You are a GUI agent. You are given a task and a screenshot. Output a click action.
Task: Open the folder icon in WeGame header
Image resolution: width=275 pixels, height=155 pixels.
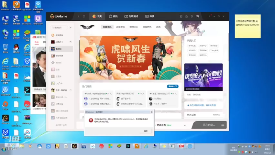click(x=186, y=16)
